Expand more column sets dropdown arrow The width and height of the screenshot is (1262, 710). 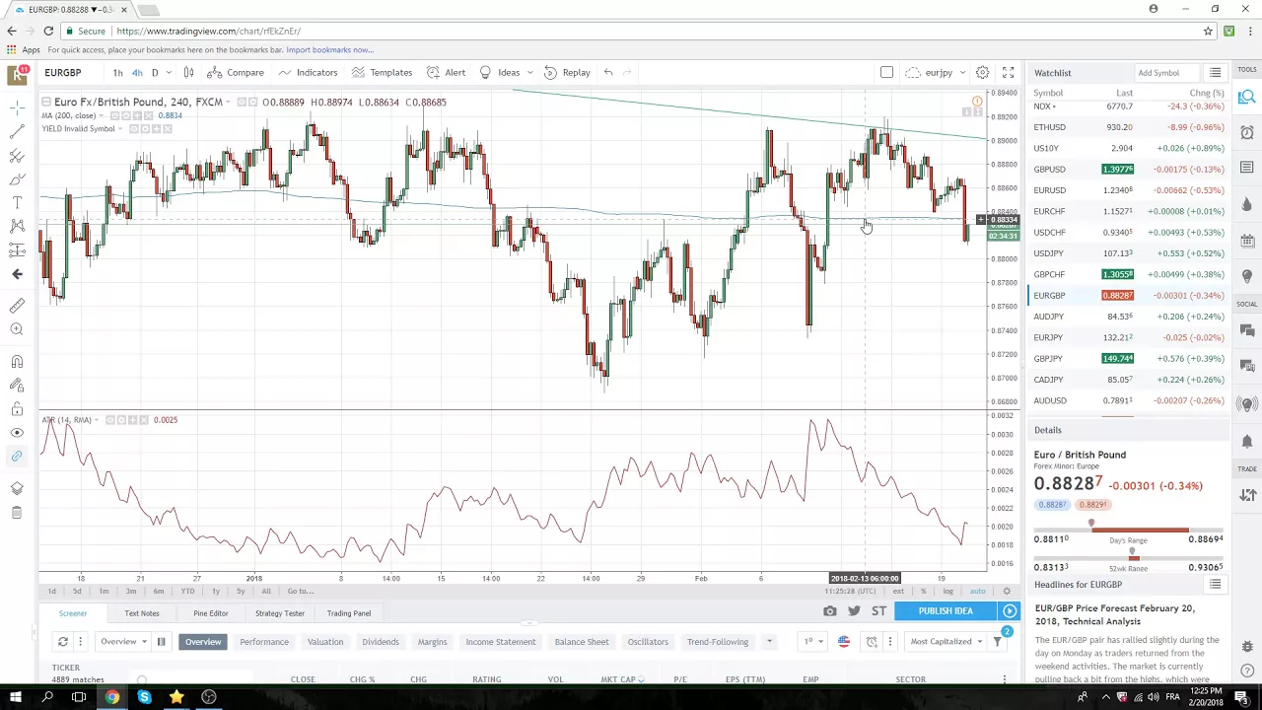click(x=769, y=642)
